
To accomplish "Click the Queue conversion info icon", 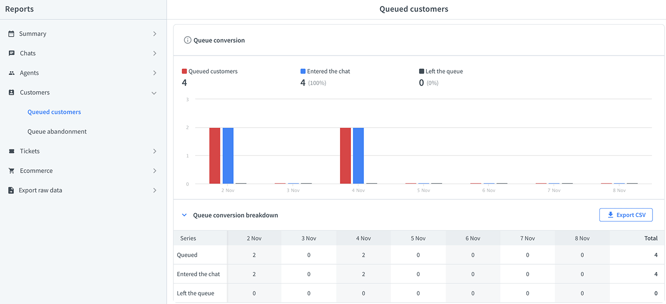I will (x=187, y=40).
